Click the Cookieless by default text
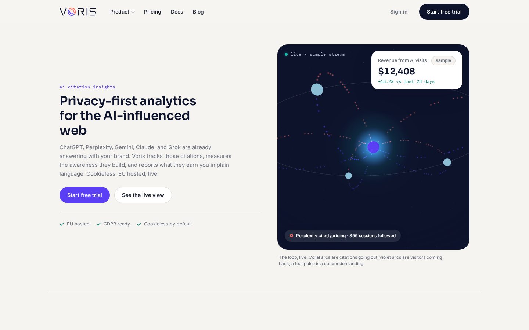This screenshot has width=529, height=330. click(168, 224)
